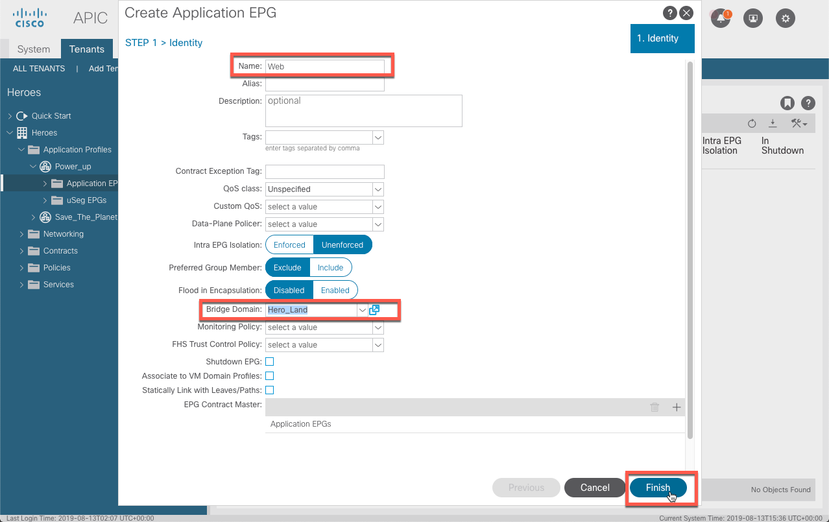Viewport: 829px width, 522px height.
Task: Click the help question-mark icon in dialog header
Action: pos(669,12)
